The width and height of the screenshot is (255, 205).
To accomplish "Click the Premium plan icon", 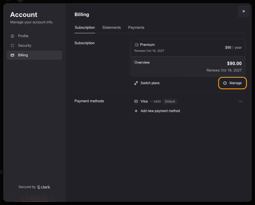I will tap(137, 45).
